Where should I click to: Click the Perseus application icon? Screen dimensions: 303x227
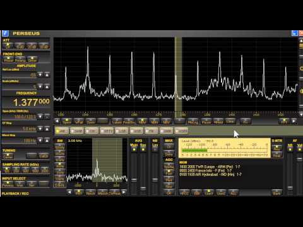(5, 33)
